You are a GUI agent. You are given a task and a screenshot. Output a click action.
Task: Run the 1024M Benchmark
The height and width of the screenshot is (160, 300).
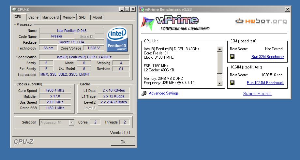[x=265, y=83]
